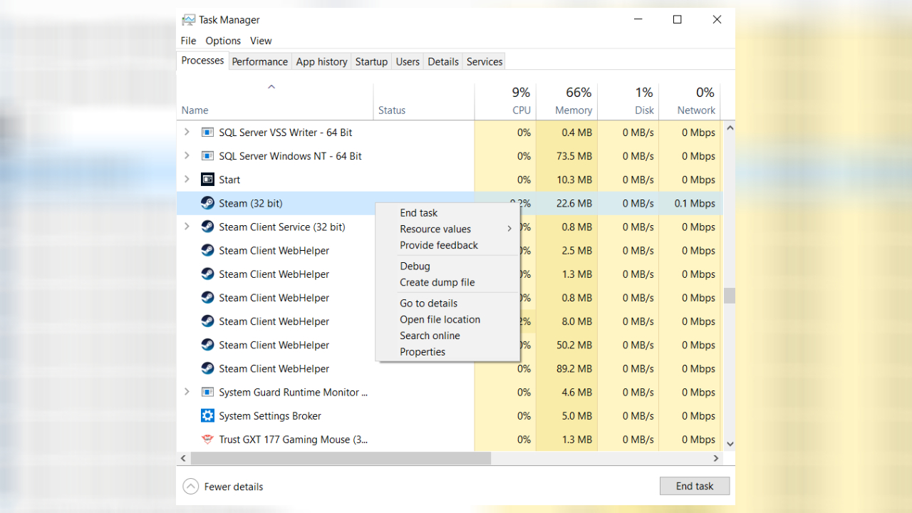Switch to the Users tab
912x513 pixels.
coord(408,61)
